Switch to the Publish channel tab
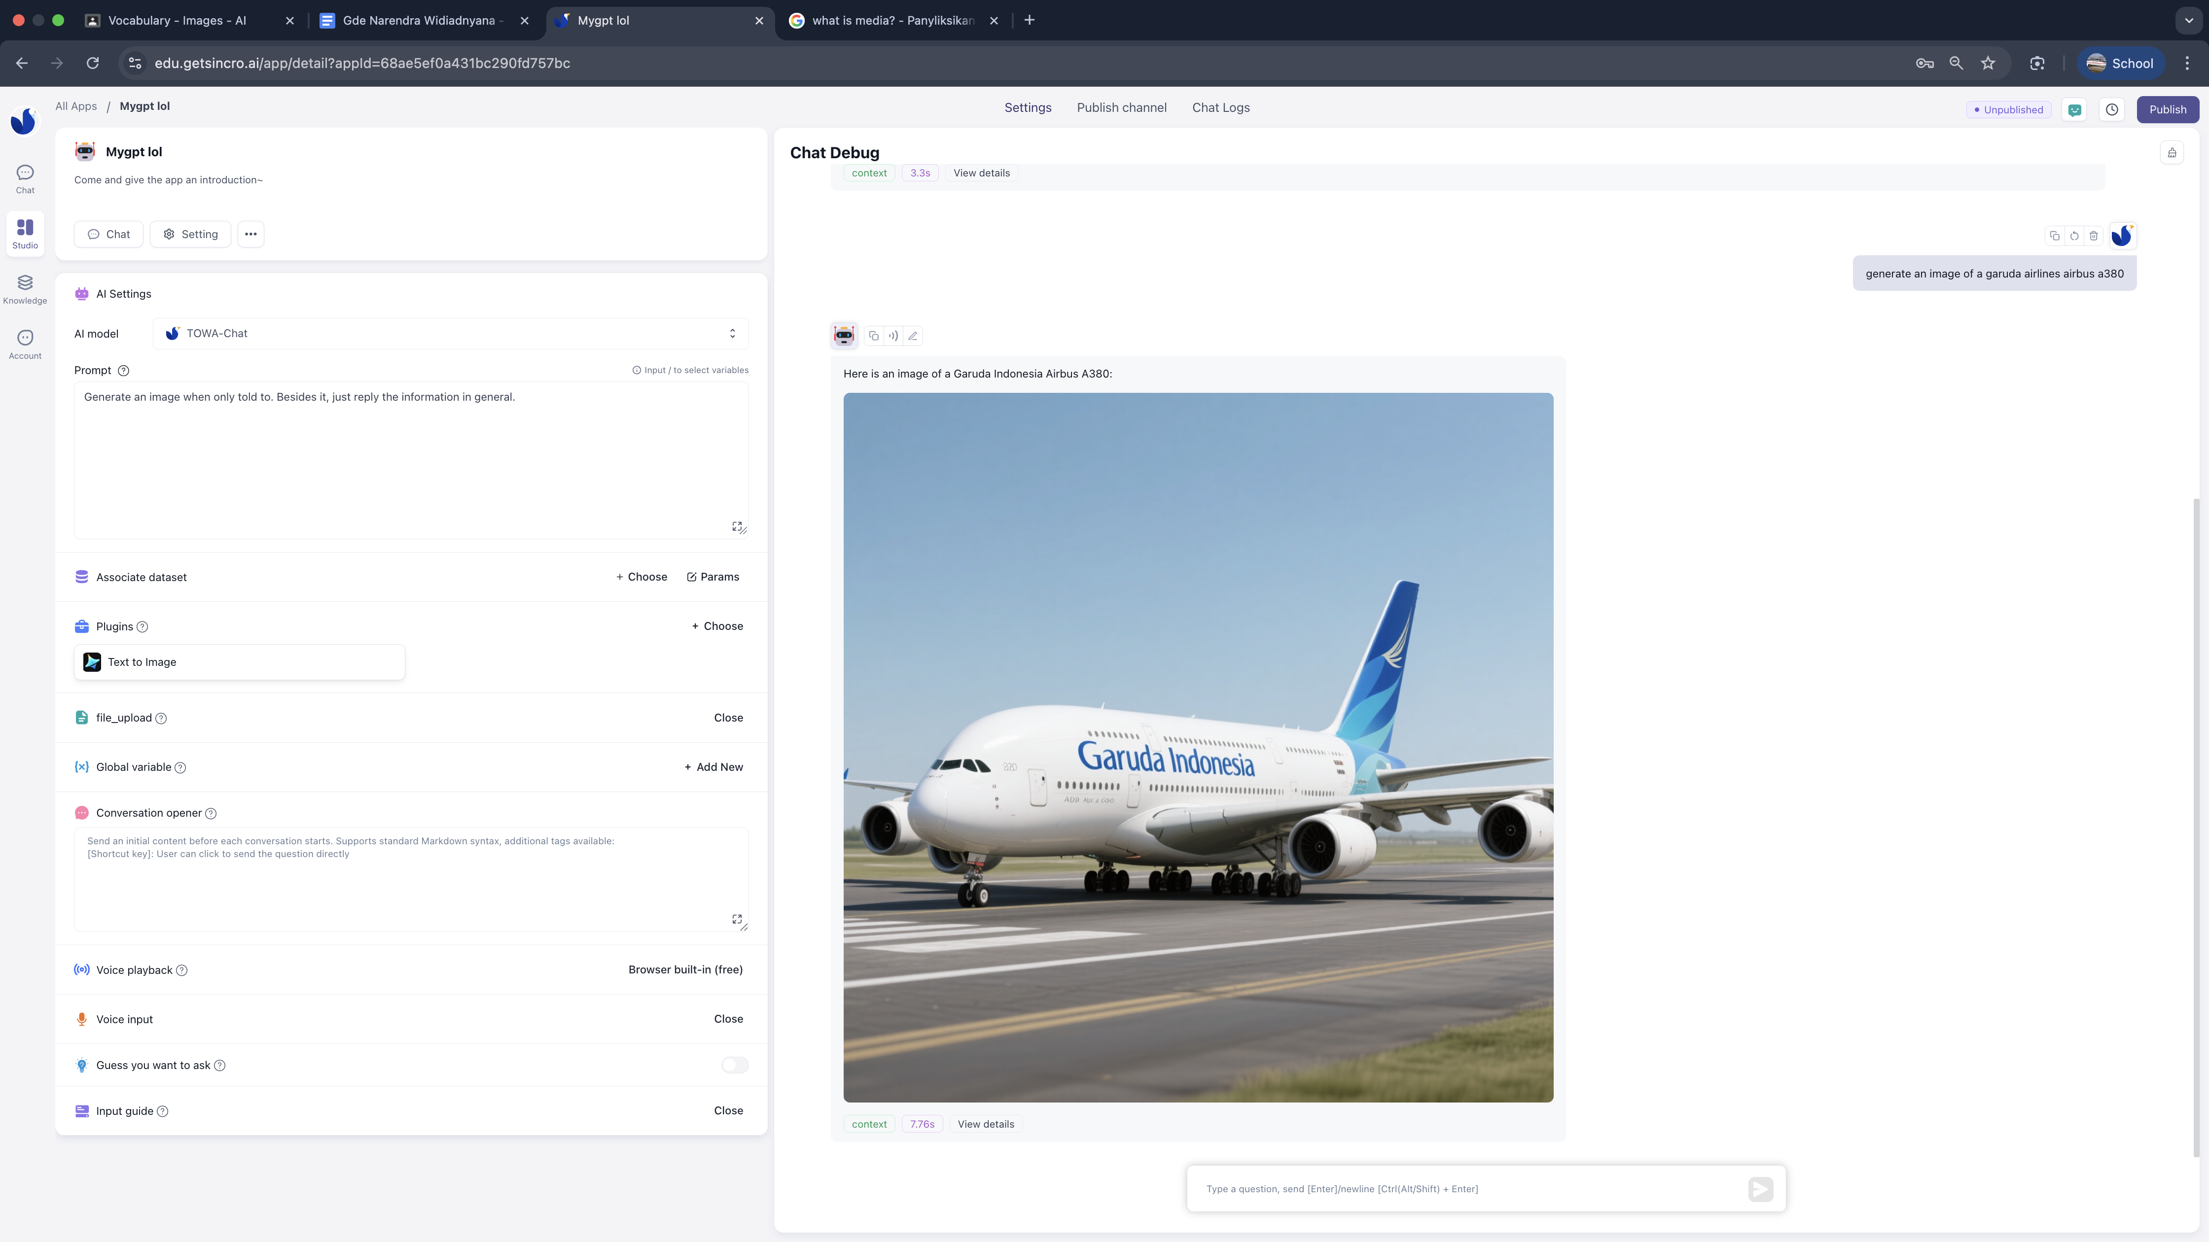The image size is (2209, 1242). [1122, 108]
